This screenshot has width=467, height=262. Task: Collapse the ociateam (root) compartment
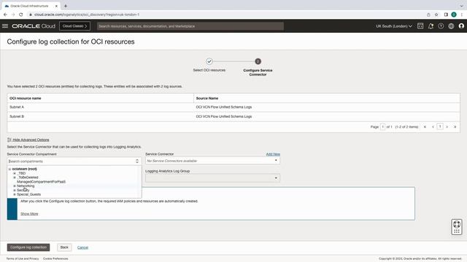pos(9,169)
